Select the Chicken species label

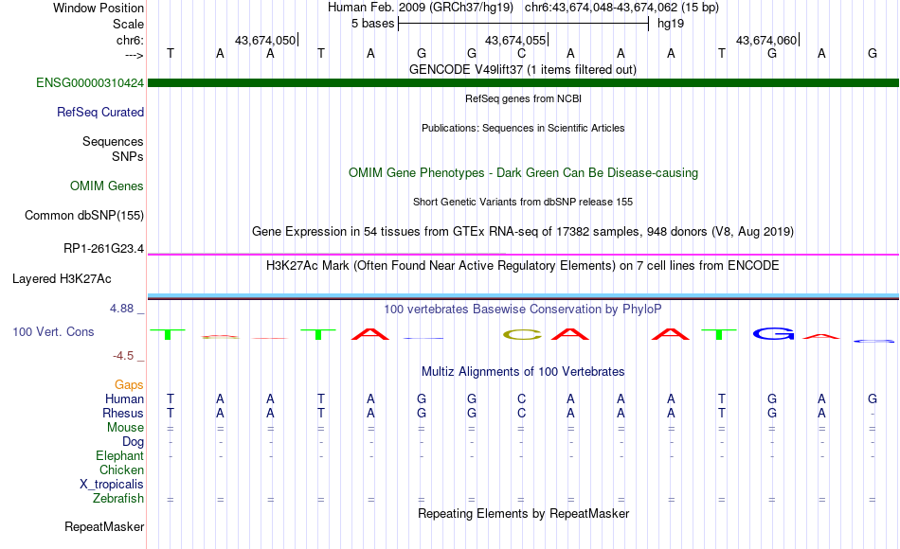point(121,469)
